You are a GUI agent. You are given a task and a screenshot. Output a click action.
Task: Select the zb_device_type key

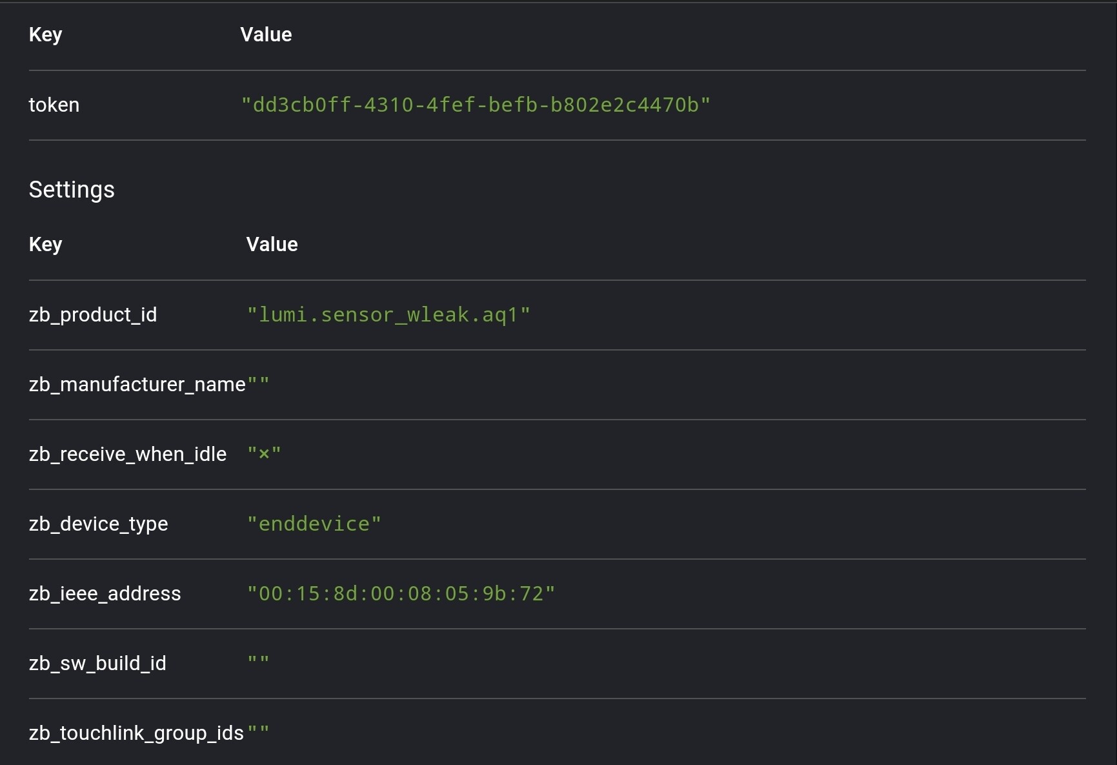98,524
